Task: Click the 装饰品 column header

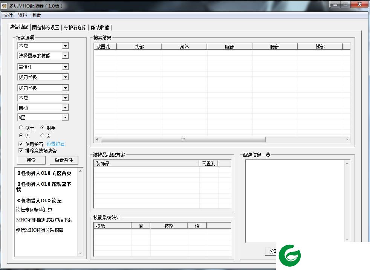Action: tap(146, 163)
